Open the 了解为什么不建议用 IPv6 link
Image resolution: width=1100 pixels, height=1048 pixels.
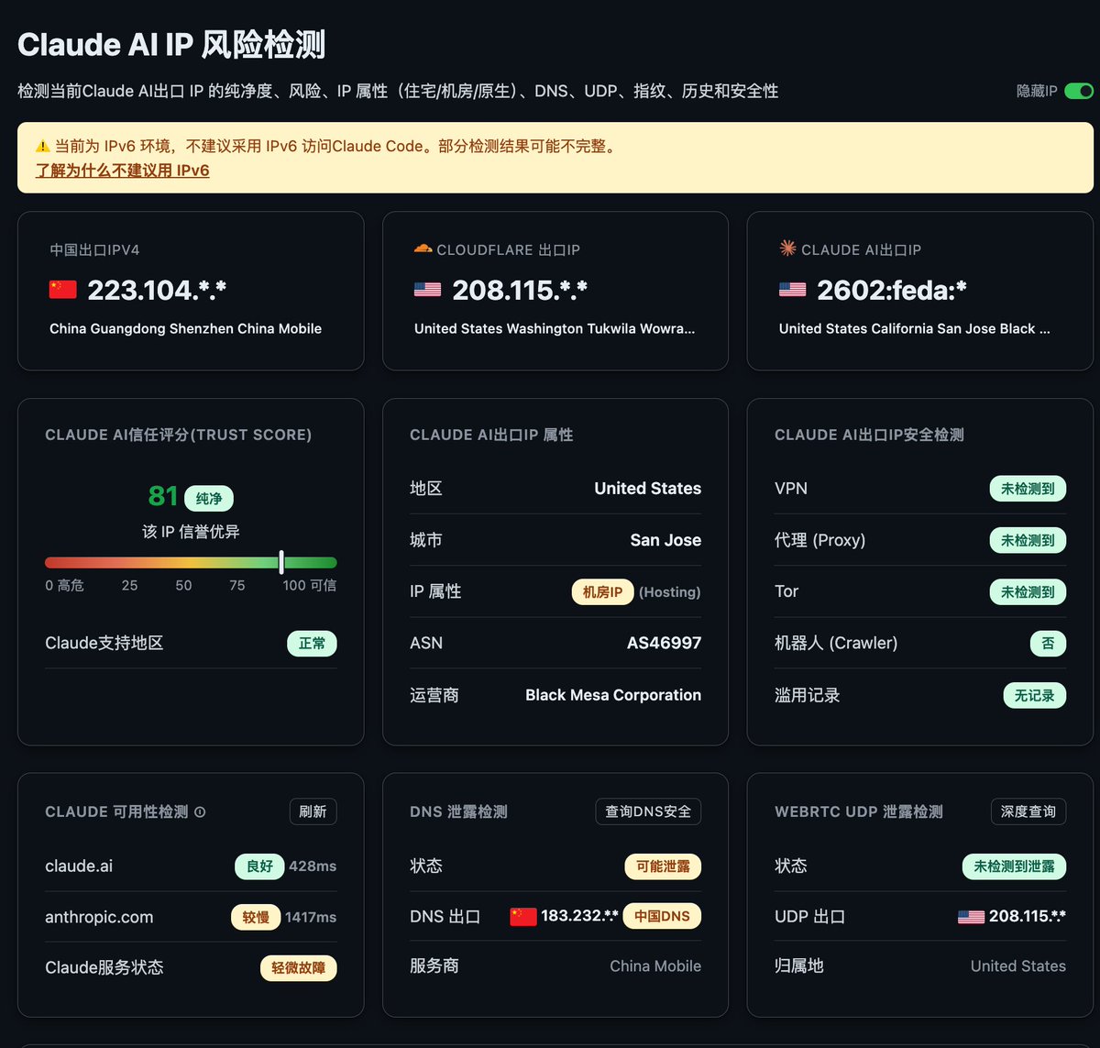click(123, 171)
